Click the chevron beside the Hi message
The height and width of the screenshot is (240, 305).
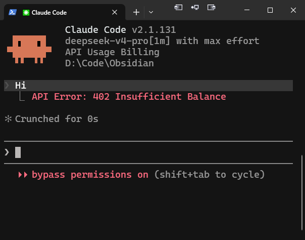[7, 85]
